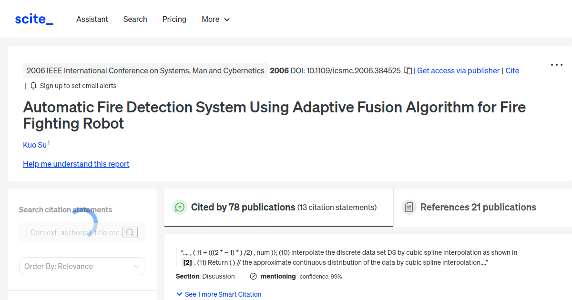Copy the DOI using the copy icon
The height and width of the screenshot is (300, 572).
pyautogui.click(x=408, y=70)
